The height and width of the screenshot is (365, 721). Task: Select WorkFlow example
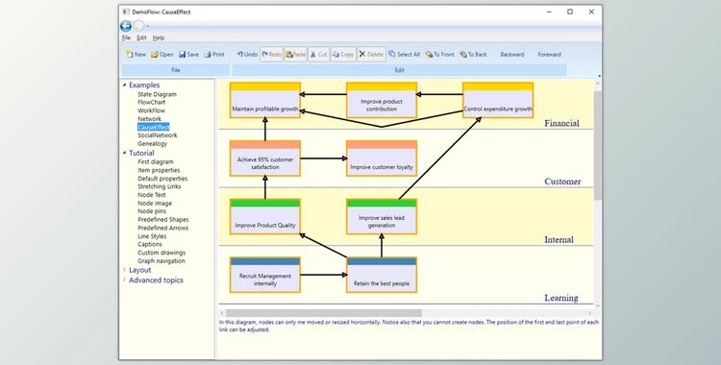151,110
